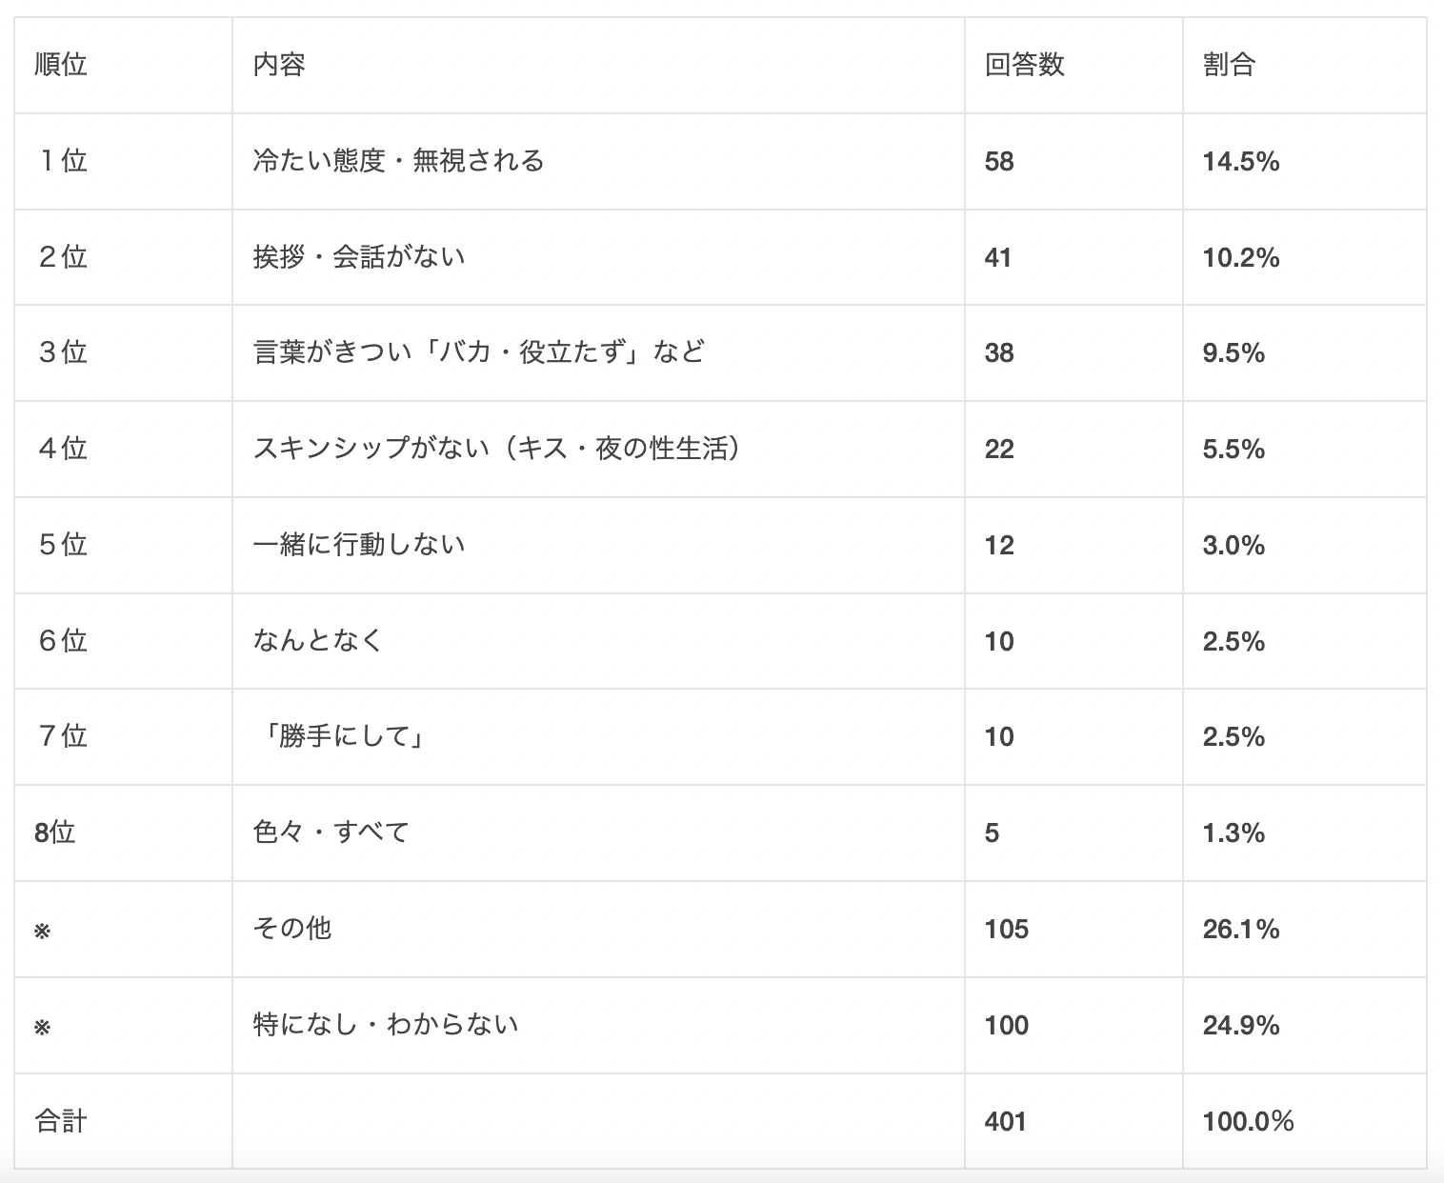This screenshot has width=1444, height=1183.
Task: Select the 冷たい態度・無視される cell
Action: pos(398,161)
